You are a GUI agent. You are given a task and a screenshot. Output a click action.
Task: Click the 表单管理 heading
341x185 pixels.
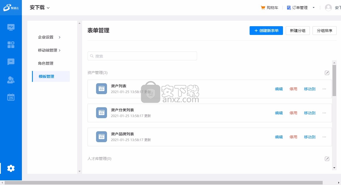98,31
